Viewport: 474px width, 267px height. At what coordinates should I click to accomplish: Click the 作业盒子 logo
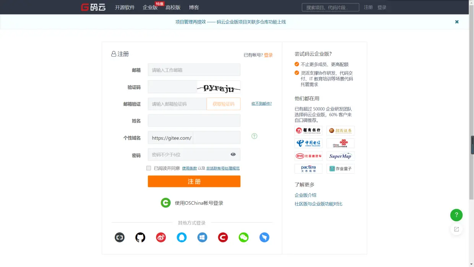point(341,169)
